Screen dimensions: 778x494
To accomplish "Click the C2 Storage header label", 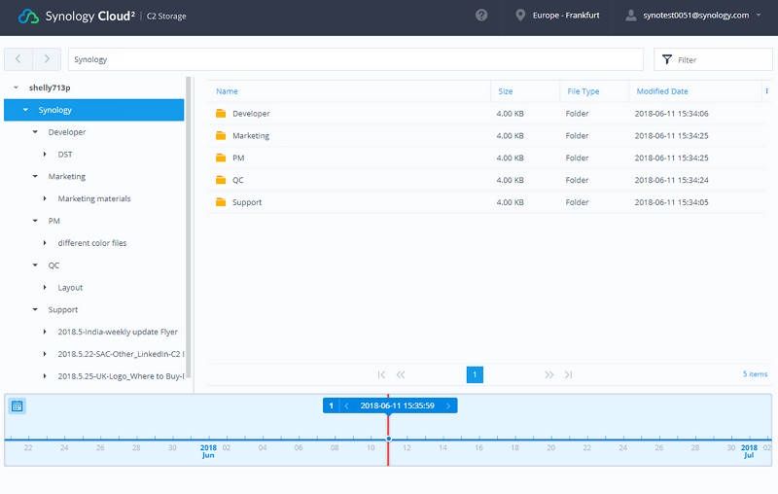I will point(166,17).
